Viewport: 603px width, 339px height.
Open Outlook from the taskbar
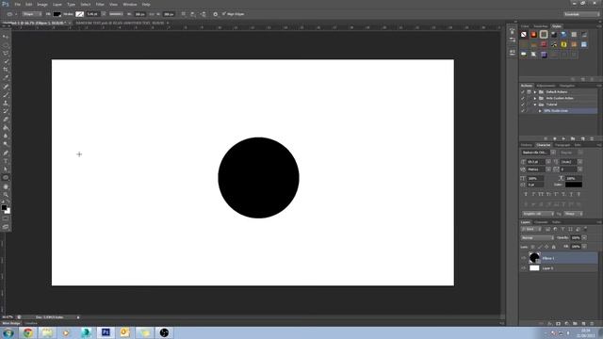coord(125,332)
